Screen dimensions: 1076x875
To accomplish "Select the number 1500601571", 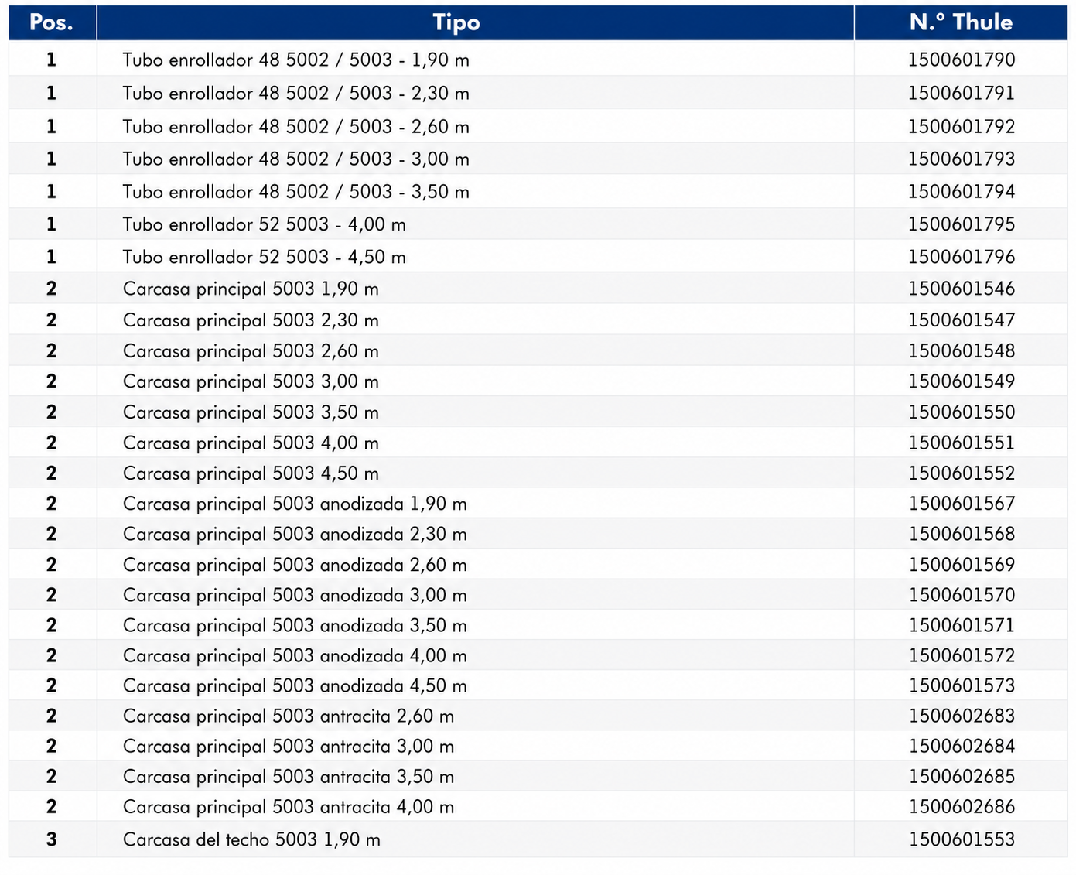I will tap(962, 625).
